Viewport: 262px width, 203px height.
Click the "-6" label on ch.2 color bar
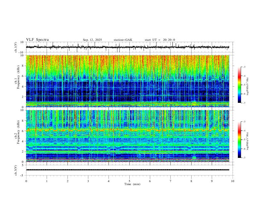click(244, 149)
